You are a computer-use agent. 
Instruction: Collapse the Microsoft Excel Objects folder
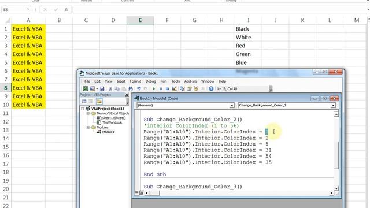click(88, 113)
